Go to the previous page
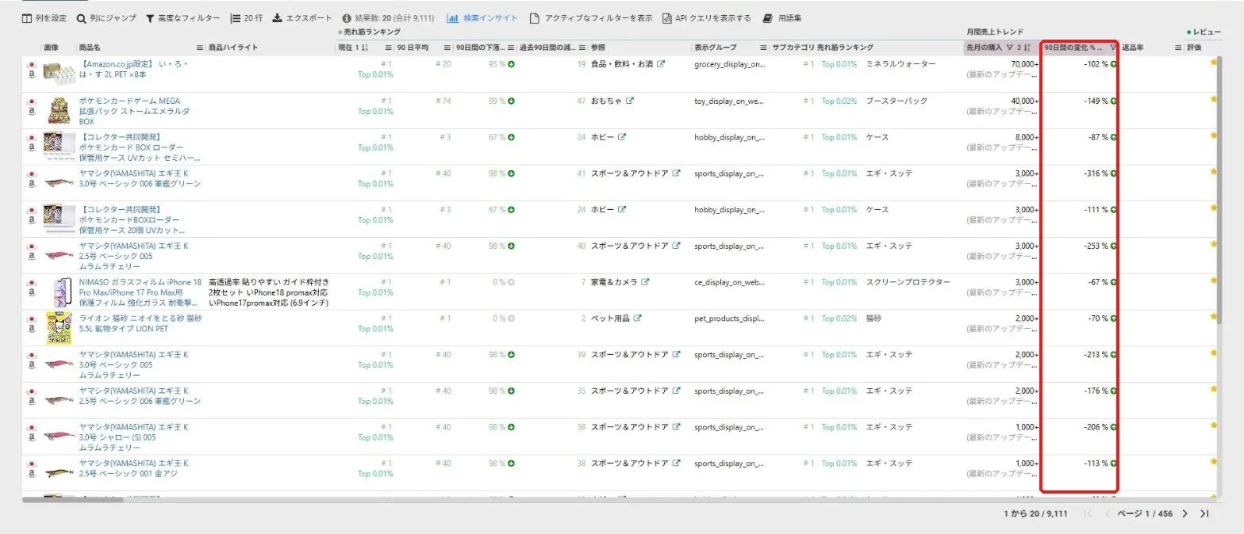This screenshot has height=534, width=1244. 1108,513
